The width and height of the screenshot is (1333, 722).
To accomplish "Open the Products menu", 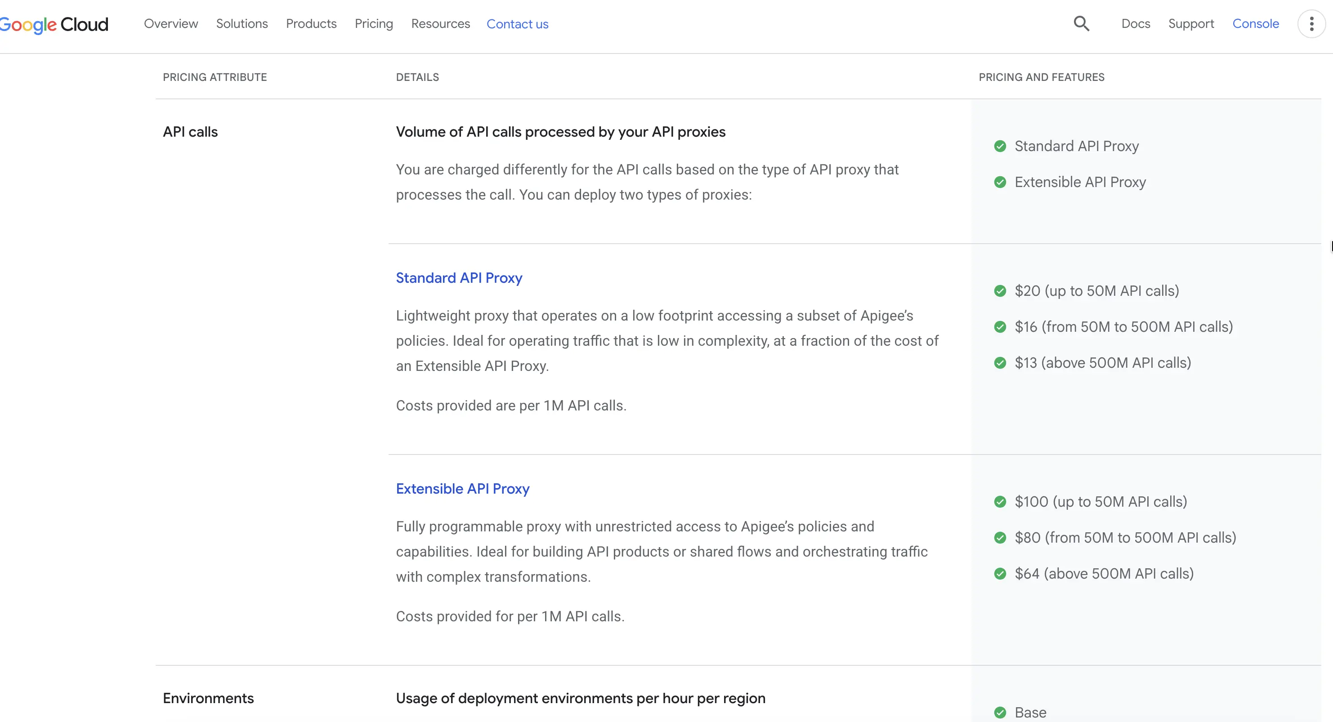I will [x=311, y=24].
